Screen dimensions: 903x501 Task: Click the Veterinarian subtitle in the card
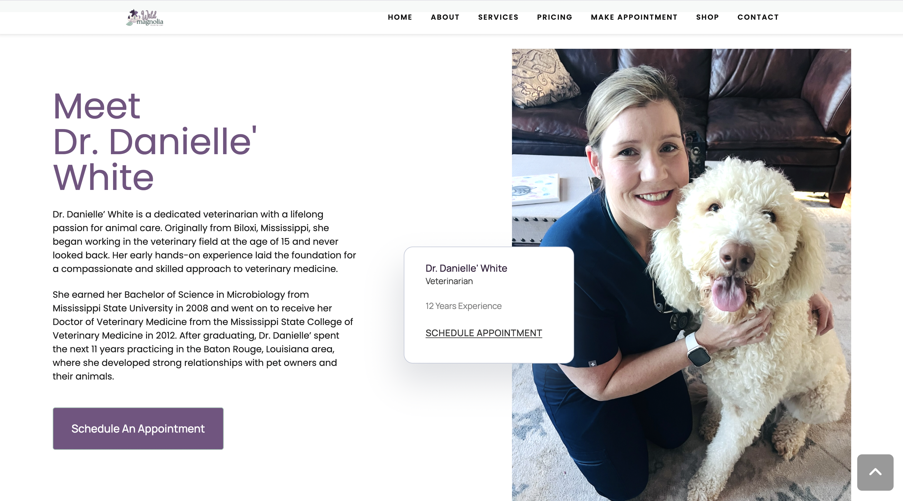pyautogui.click(x=449, y=281)
